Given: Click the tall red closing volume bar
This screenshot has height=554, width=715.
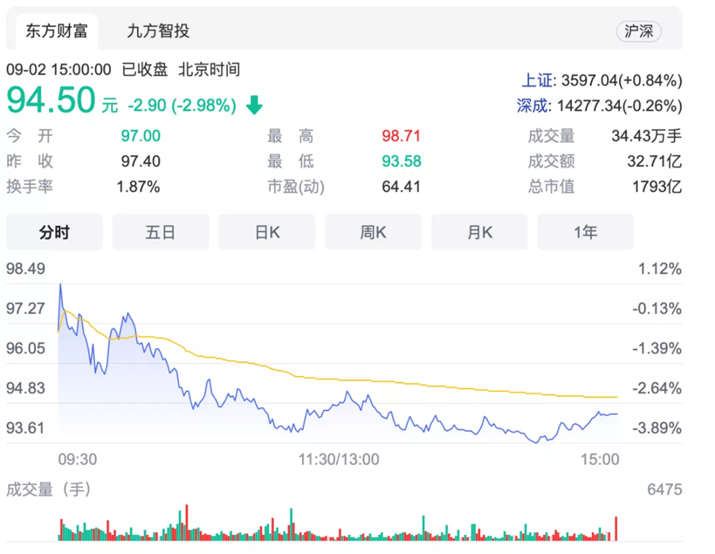Looking at the screenshot, I should (x=616, y=529).
